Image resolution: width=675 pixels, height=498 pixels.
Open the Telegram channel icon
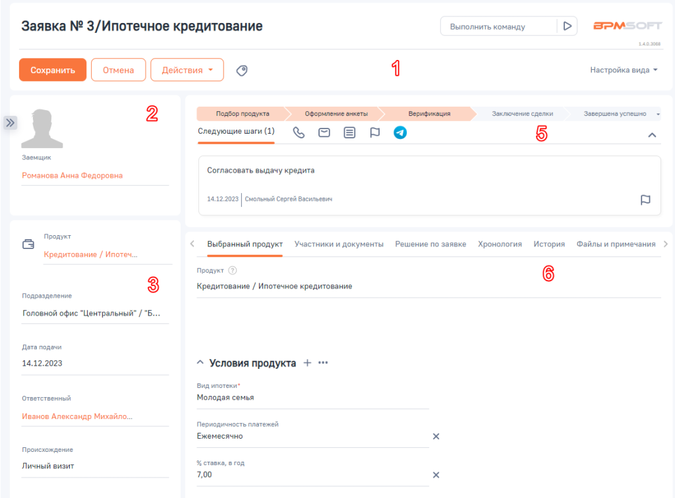399,132
